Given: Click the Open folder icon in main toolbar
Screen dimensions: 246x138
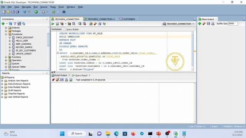Looking at the screenshot, I should point(8,12).
